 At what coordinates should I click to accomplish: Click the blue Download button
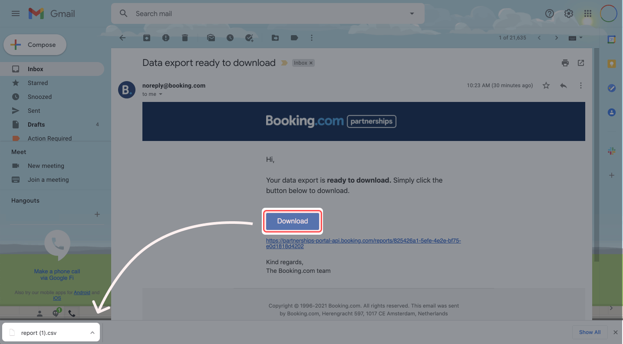pos(292,221)
